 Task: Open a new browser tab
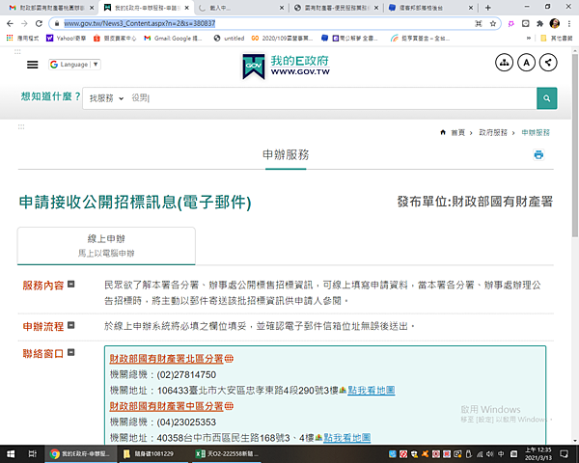click(487, 8)
